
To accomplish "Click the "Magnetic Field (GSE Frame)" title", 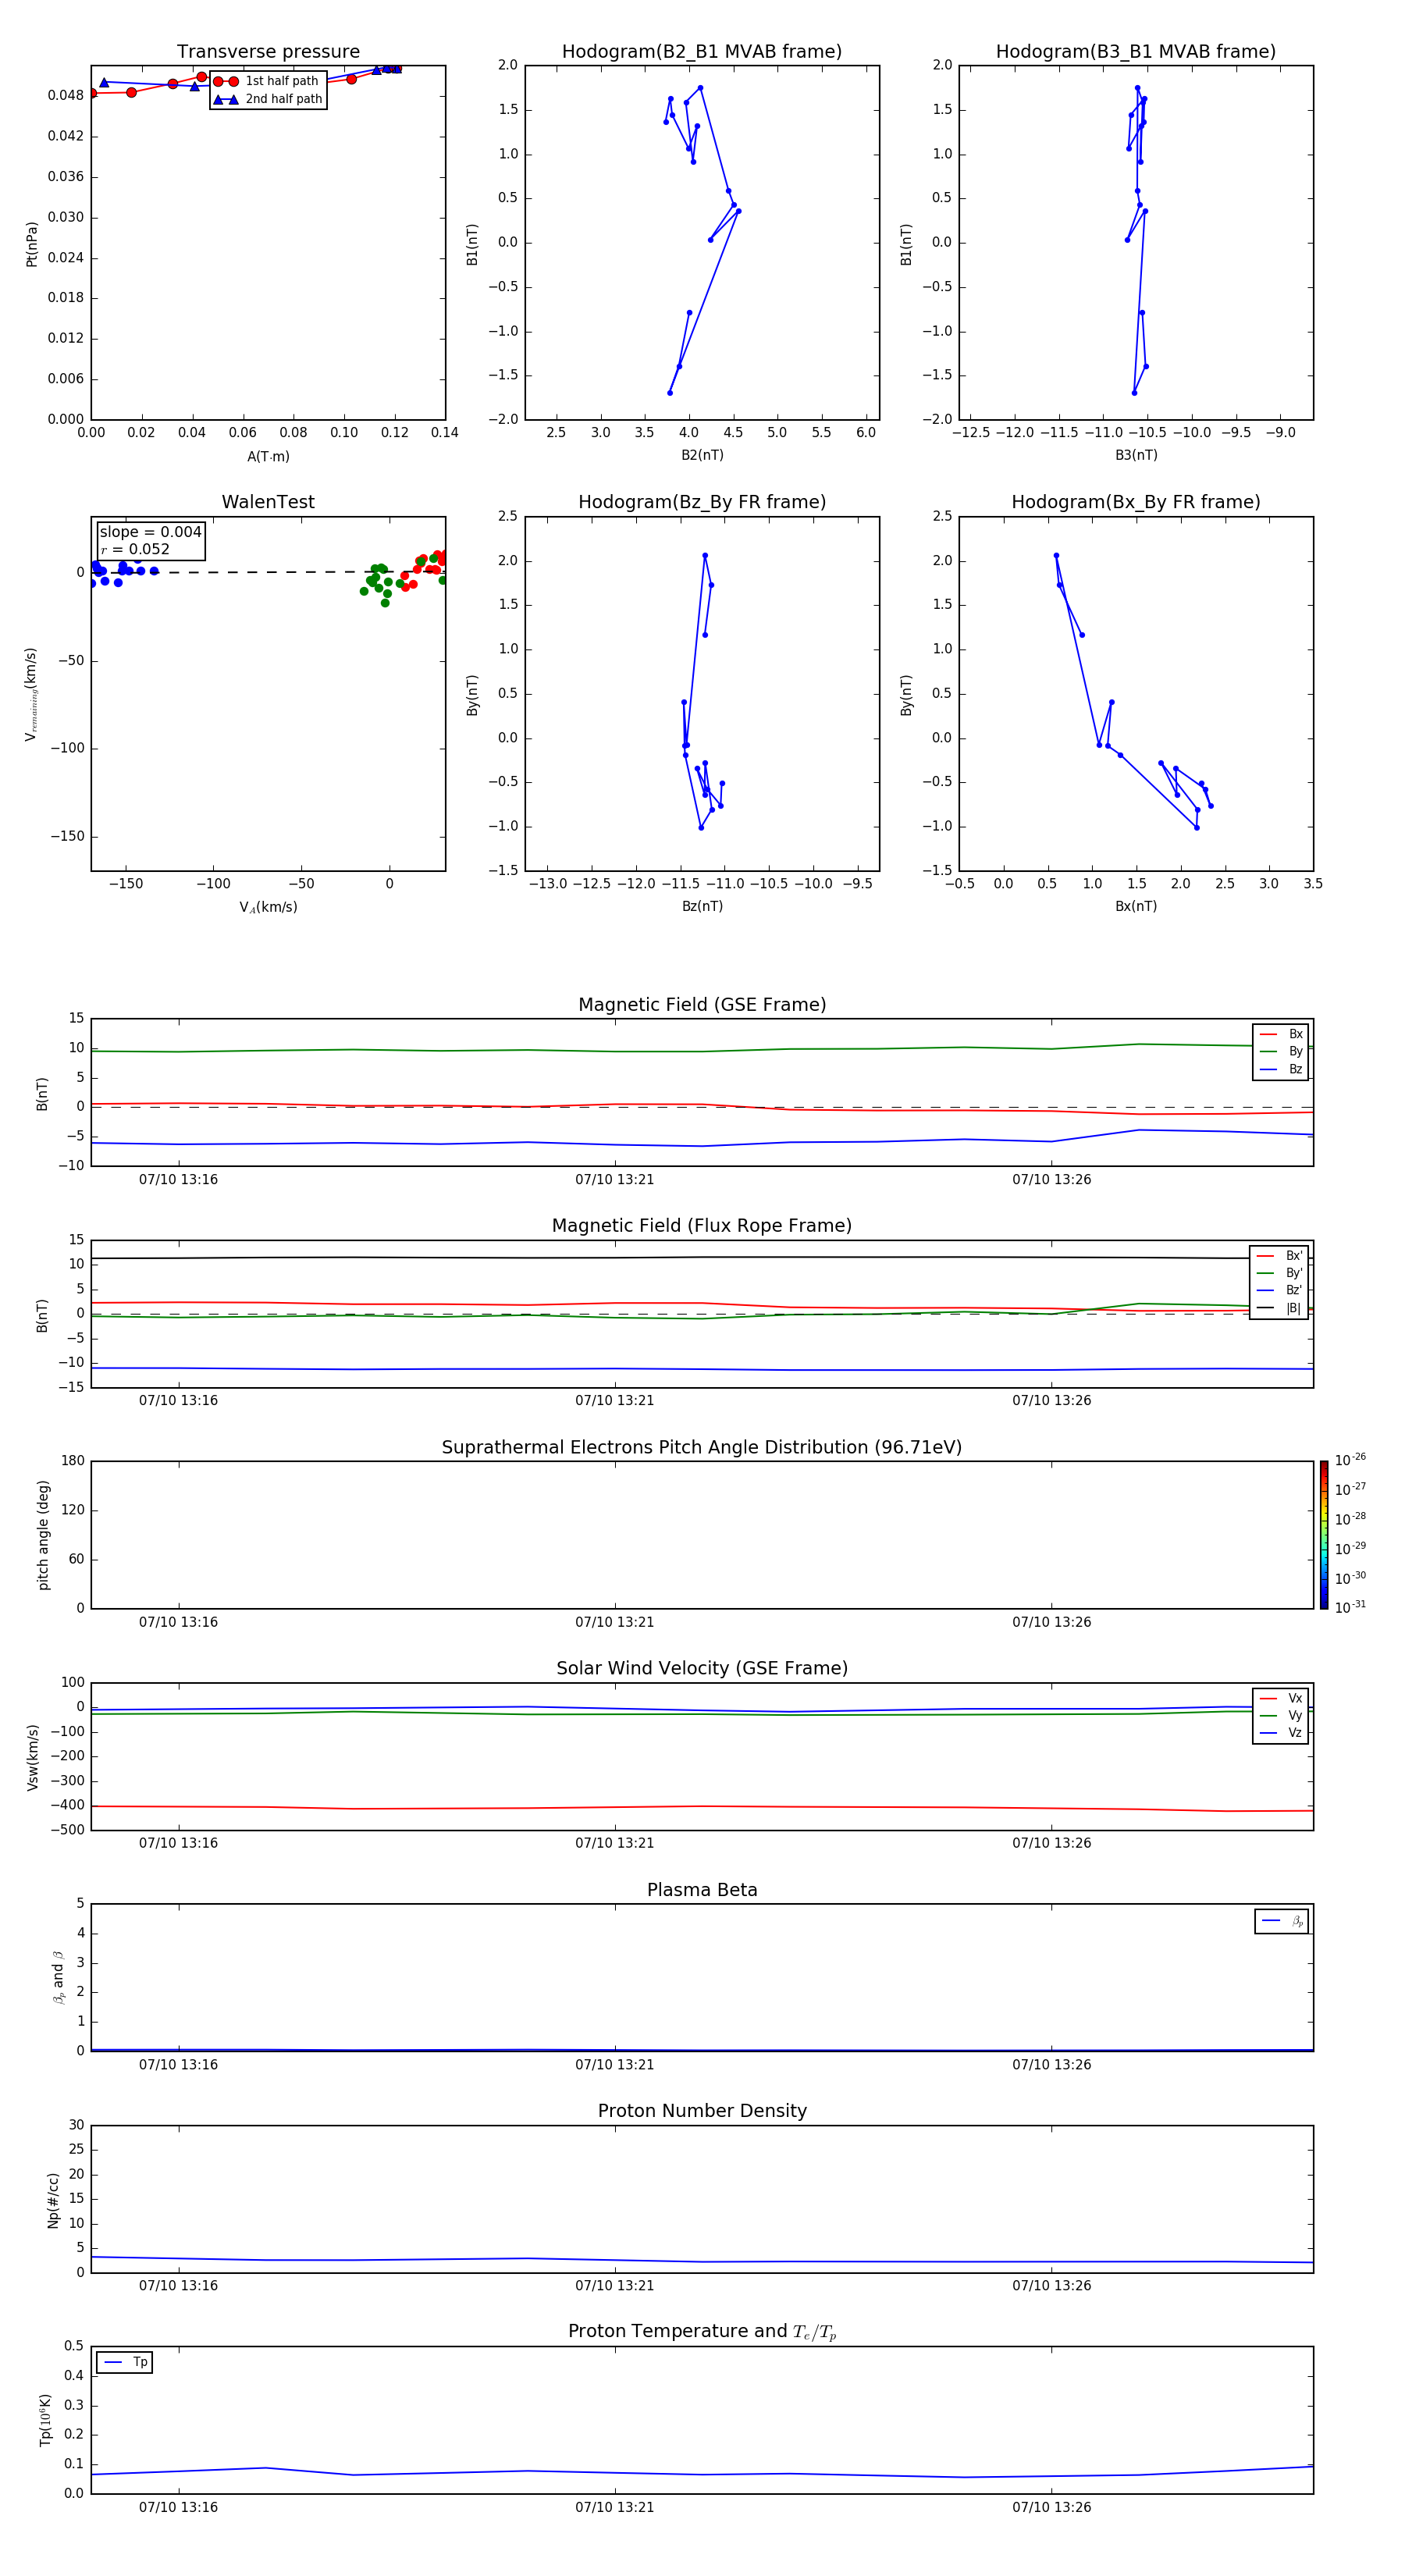I will 702,1004.
